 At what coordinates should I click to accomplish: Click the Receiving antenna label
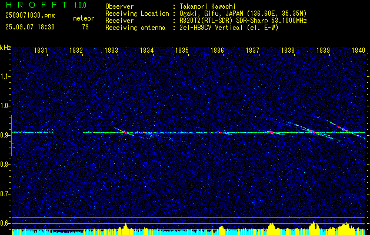[135, 28]
